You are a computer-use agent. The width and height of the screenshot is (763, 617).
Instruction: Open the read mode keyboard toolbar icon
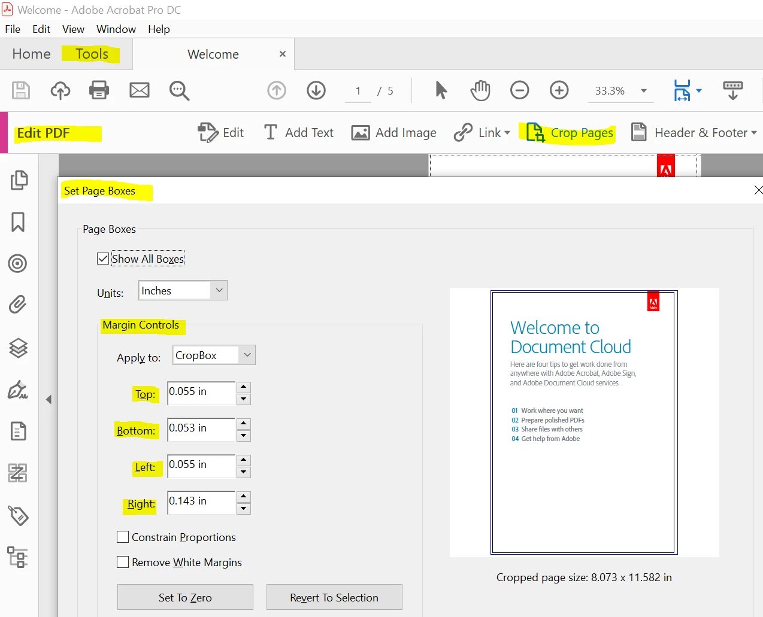[x=733, y=90]
